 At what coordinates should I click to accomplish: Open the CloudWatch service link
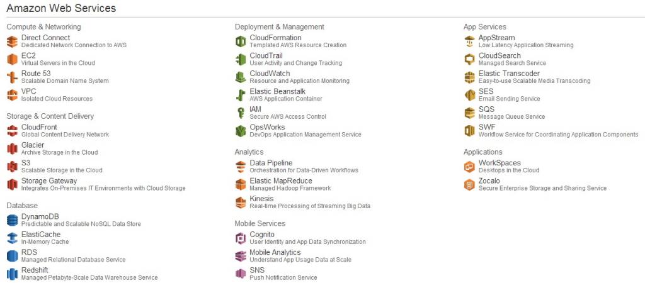270,74
